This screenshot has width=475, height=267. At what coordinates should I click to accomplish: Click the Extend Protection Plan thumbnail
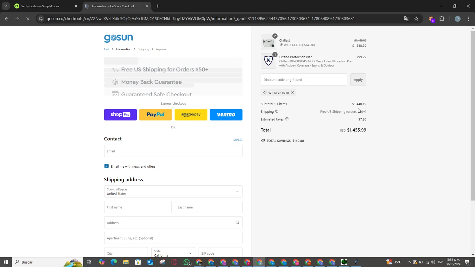pos(268,61)
